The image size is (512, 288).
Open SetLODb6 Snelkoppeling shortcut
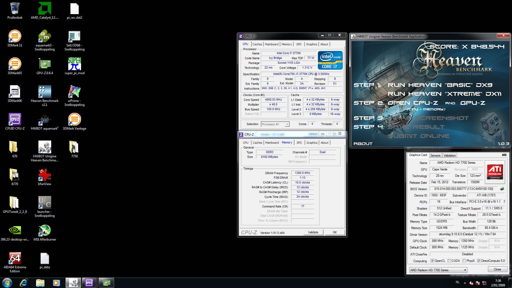click(74, 41)
